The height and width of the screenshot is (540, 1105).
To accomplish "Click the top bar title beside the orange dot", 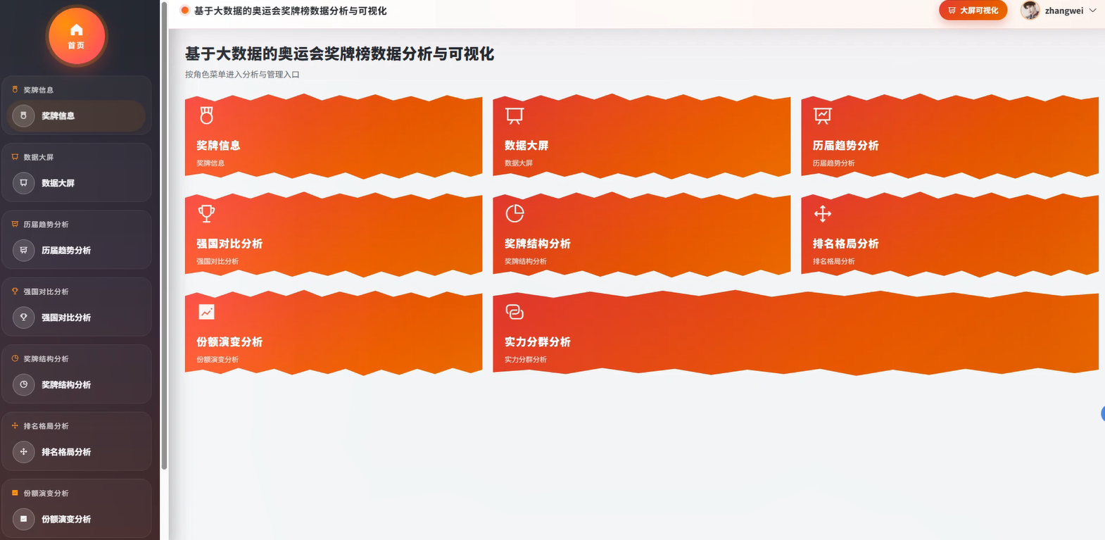I will [x=291, y=11].
